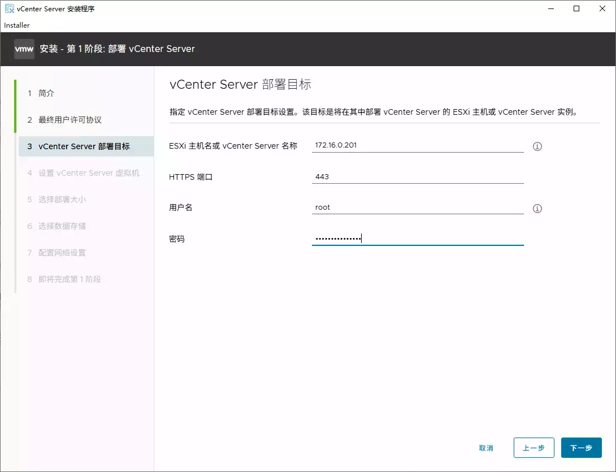Select step 3 vCenter Server 部署目标
The width and height of the screenshot is (616, 472).
(x=86, y=146)
